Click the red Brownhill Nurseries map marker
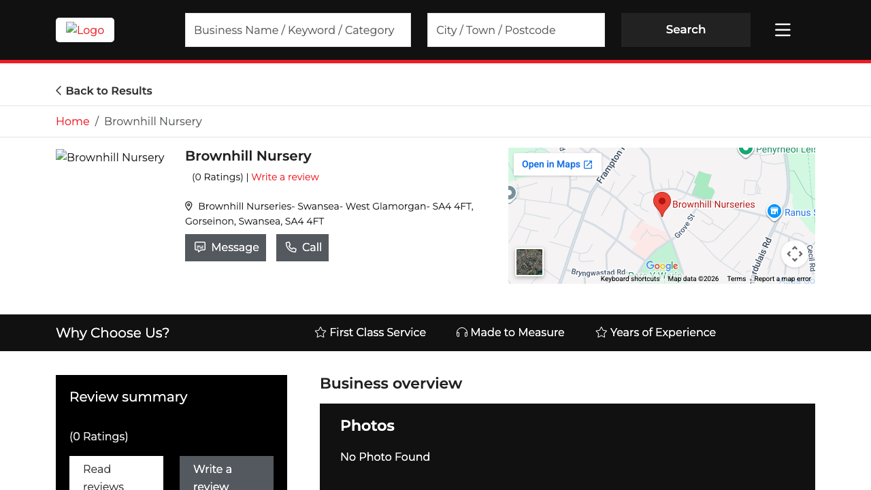The image size is (871, 490). pyautogui.click(x=661, y=203)
